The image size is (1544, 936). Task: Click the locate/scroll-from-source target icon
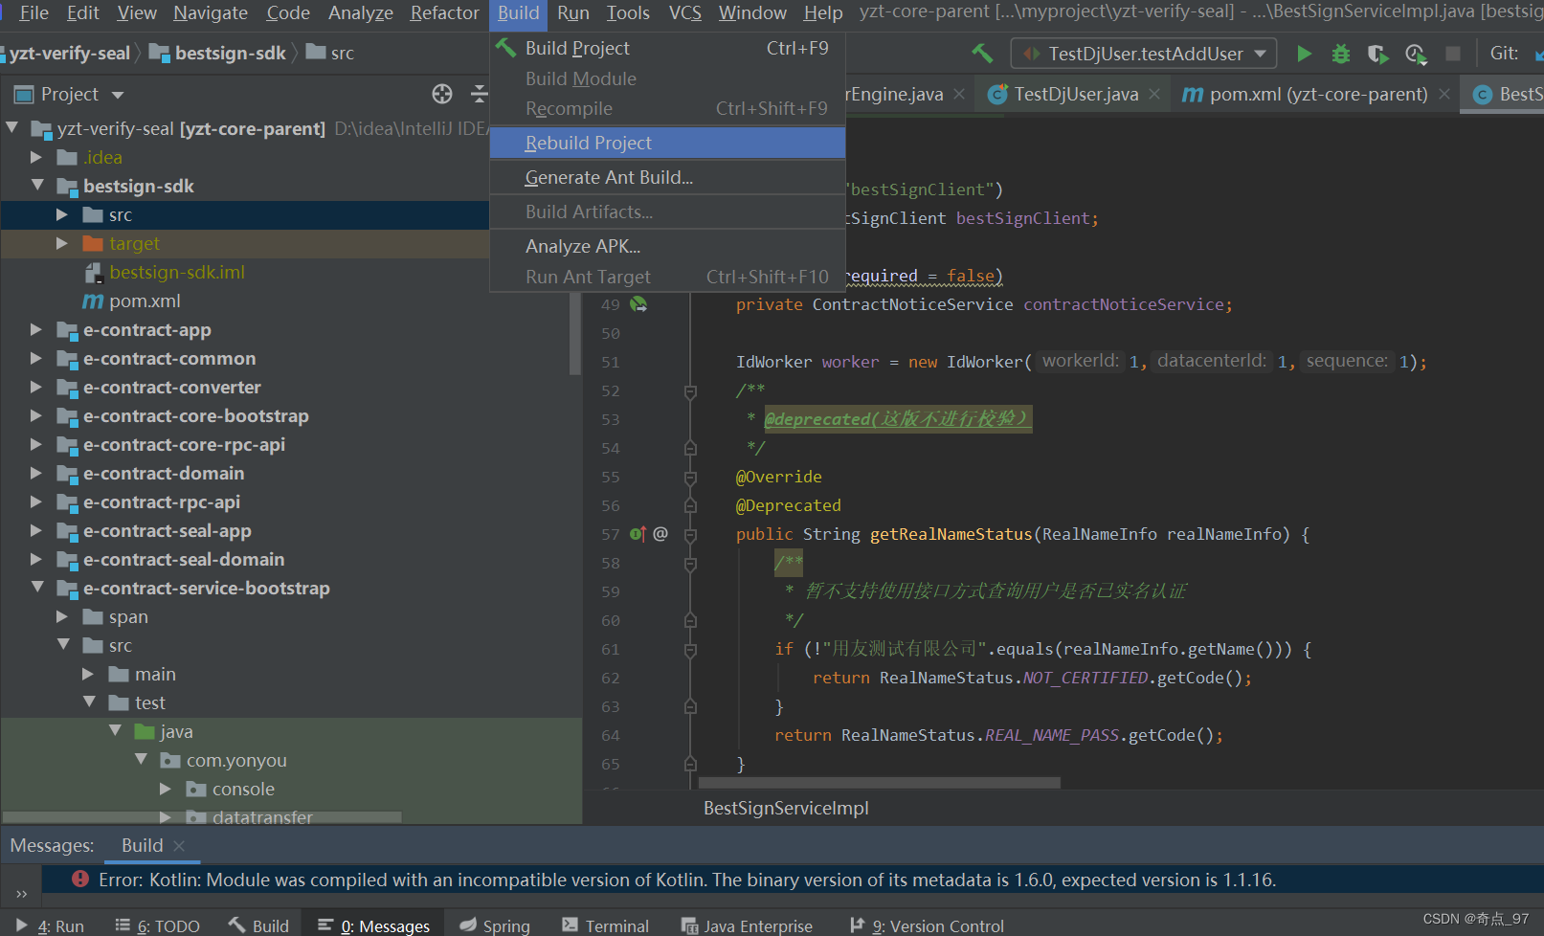[442, 94]
